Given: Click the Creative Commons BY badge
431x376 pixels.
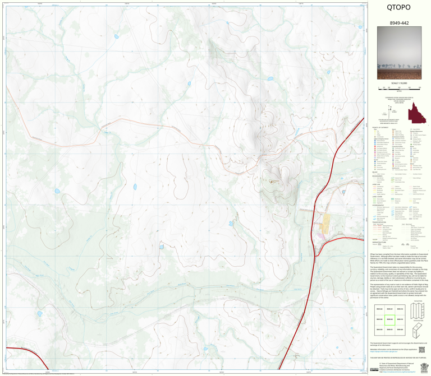Looking at the screenshot, I should 374,369.
